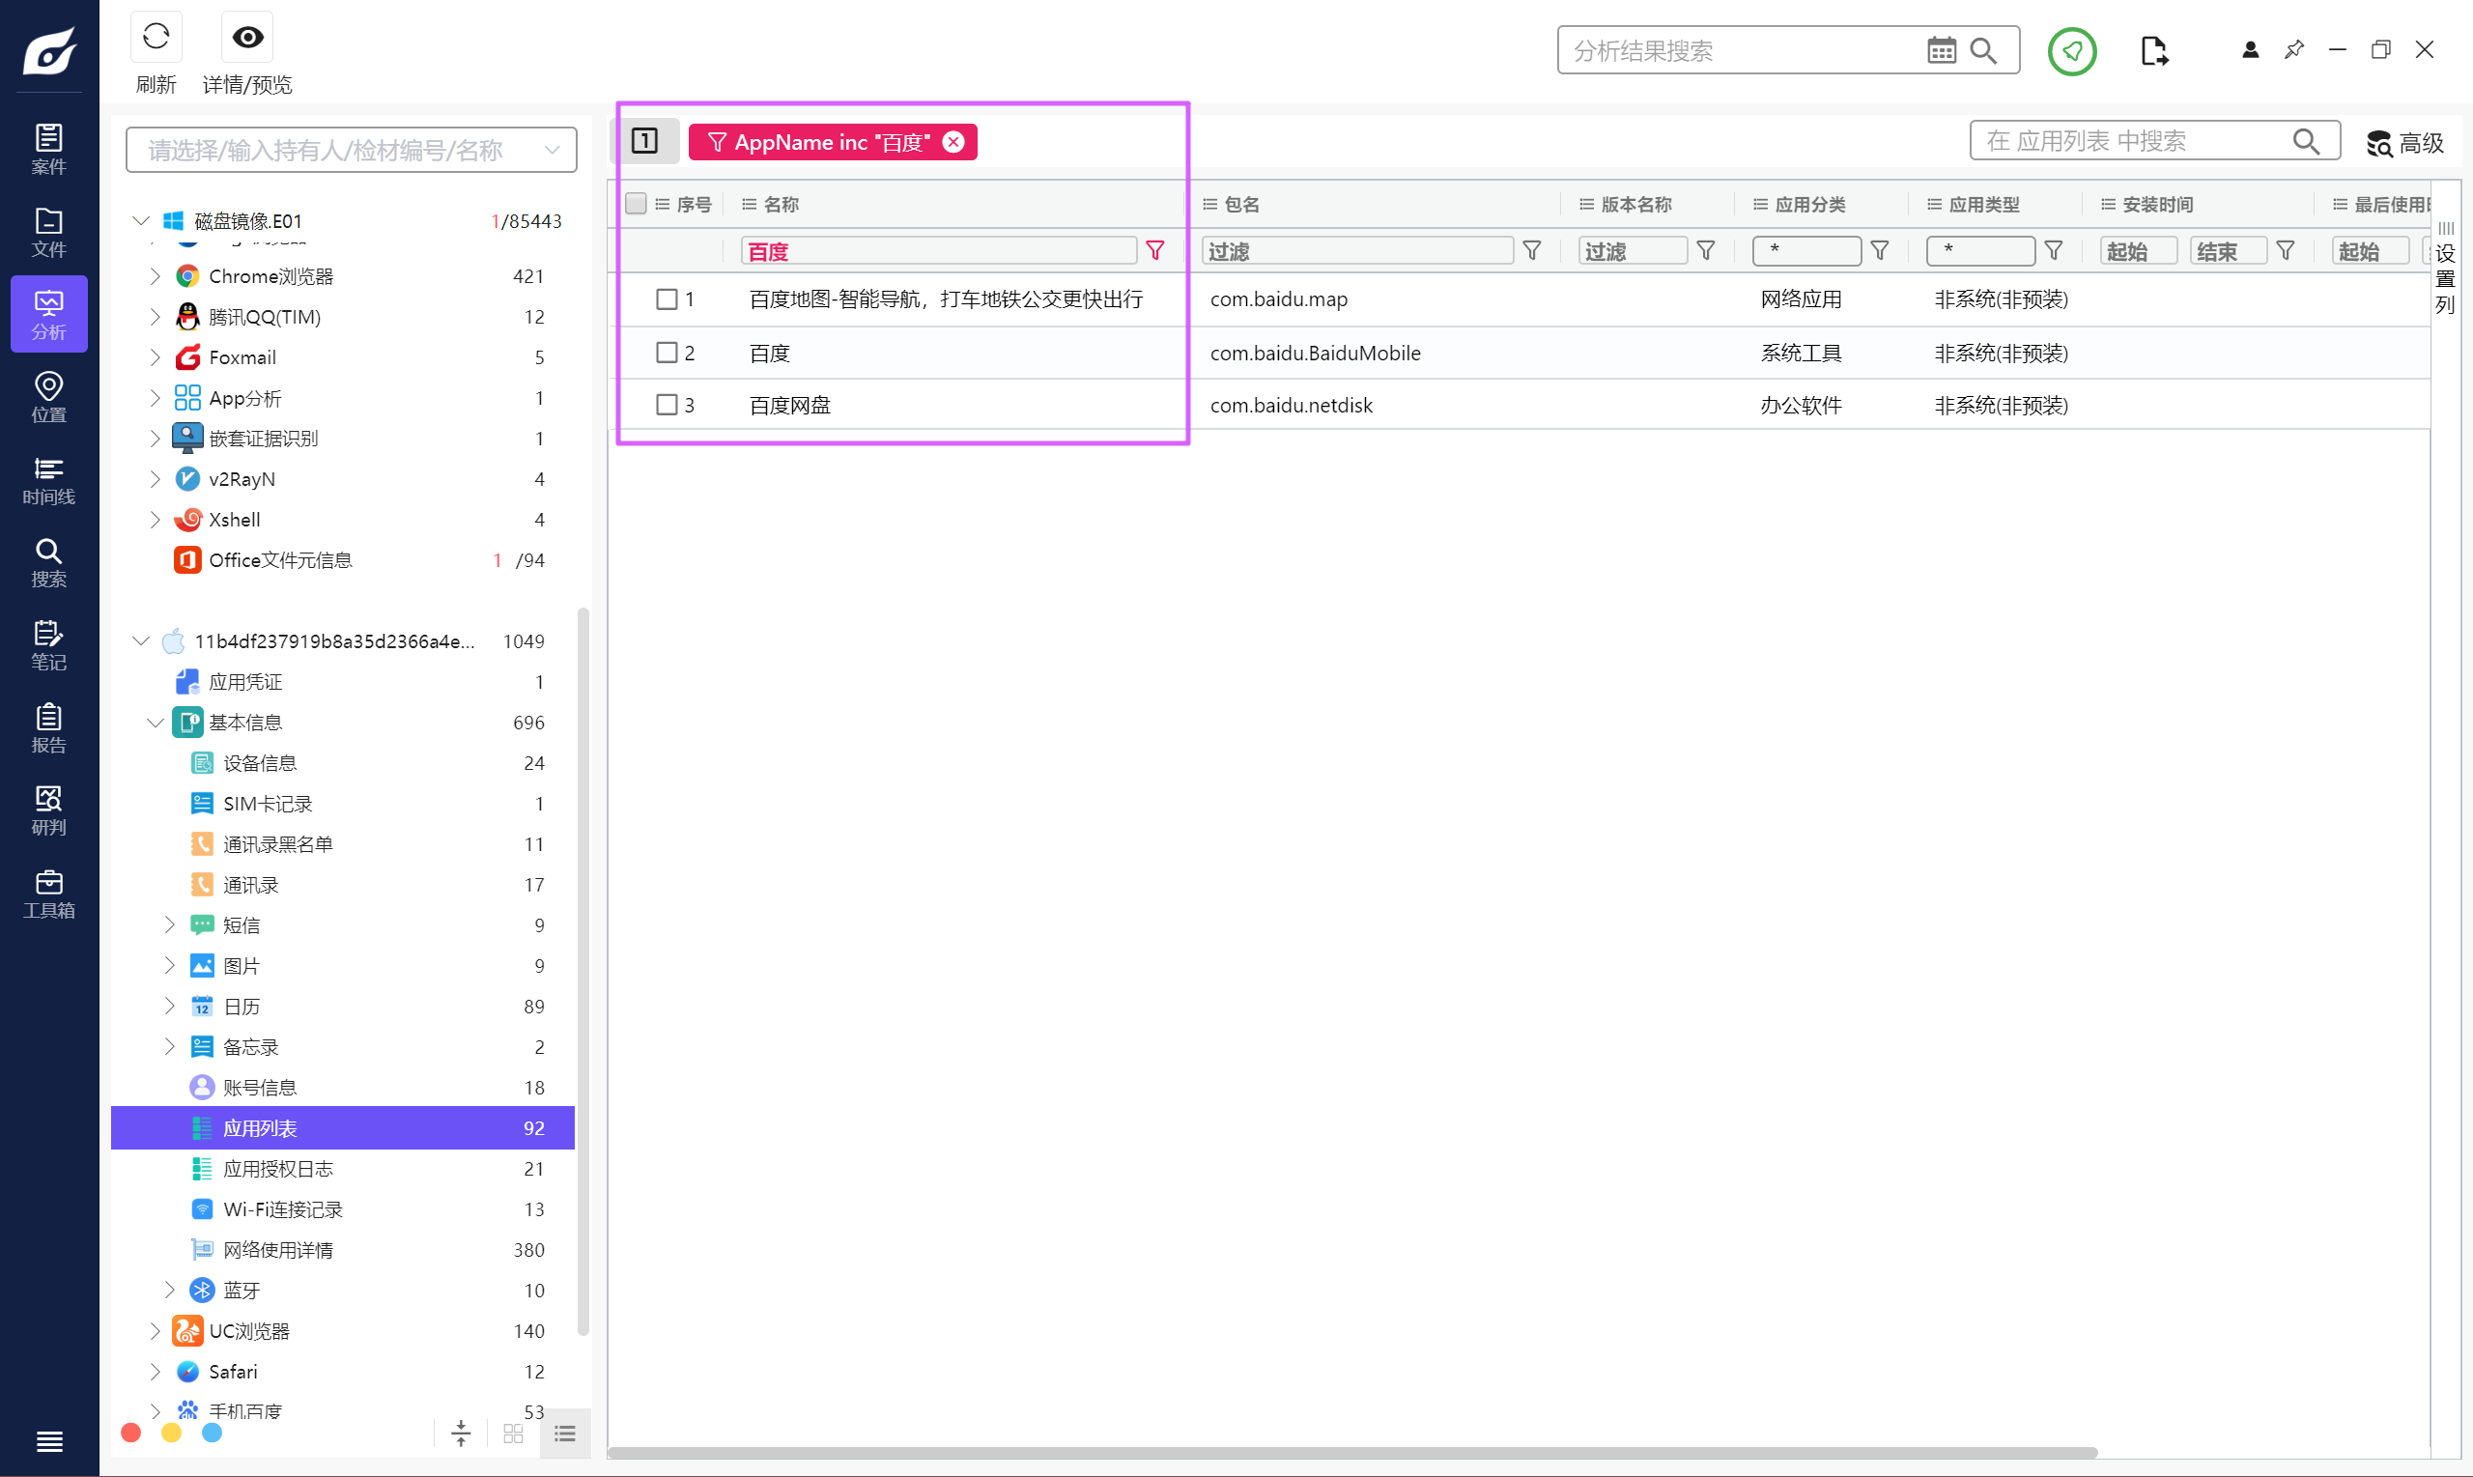Click the 安装时间 起始 date field
2473x1477 pixels.
[2139, 251]
